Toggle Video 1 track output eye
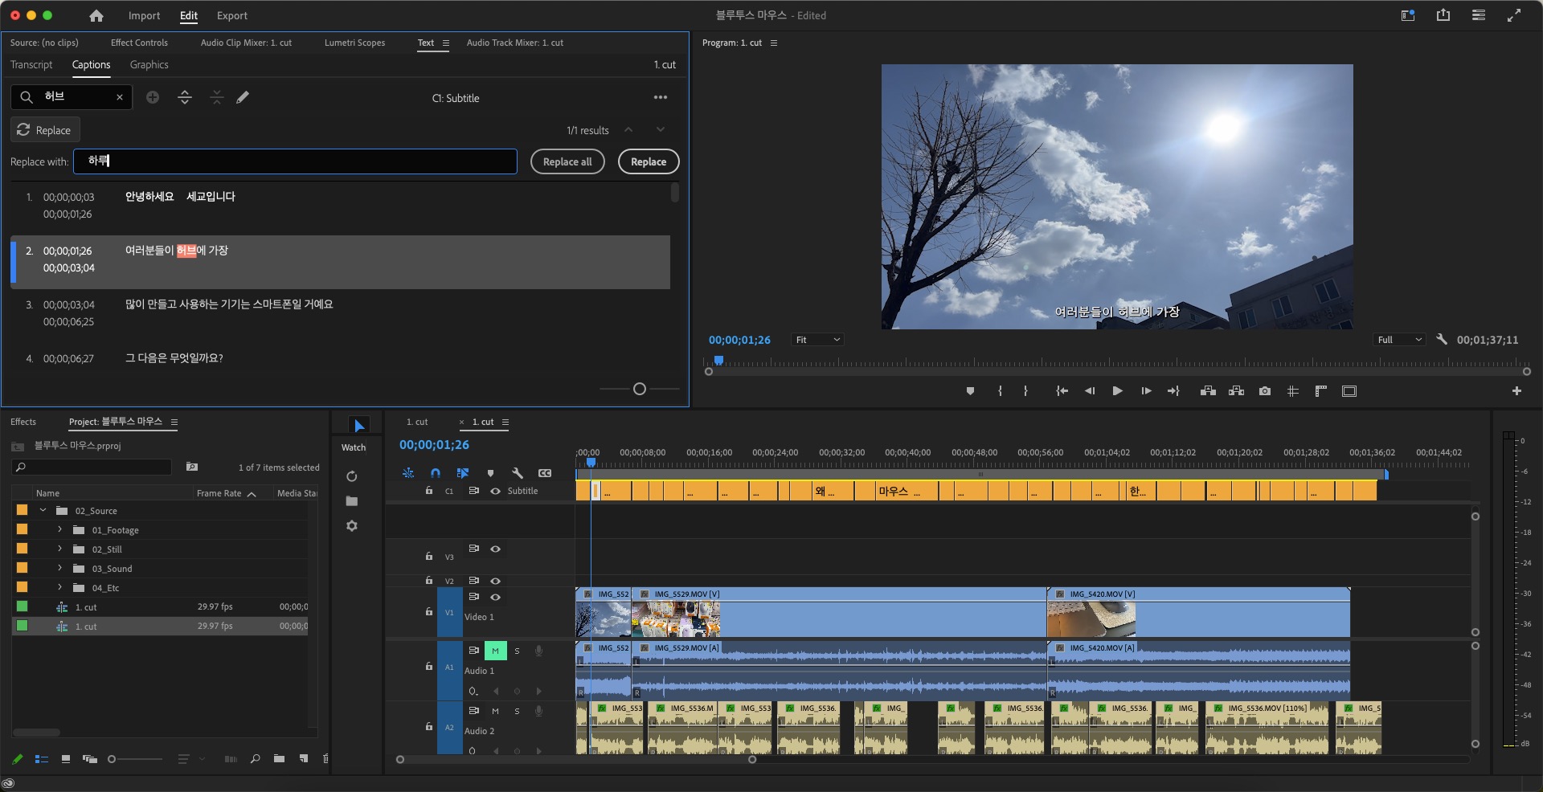 [495, 597]
